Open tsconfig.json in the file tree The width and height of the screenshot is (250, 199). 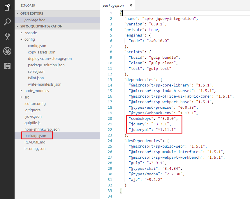point(35,148)
